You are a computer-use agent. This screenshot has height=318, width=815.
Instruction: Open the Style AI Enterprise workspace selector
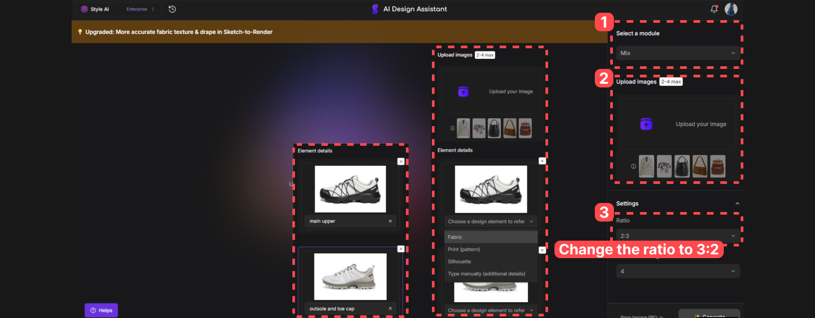118,9
